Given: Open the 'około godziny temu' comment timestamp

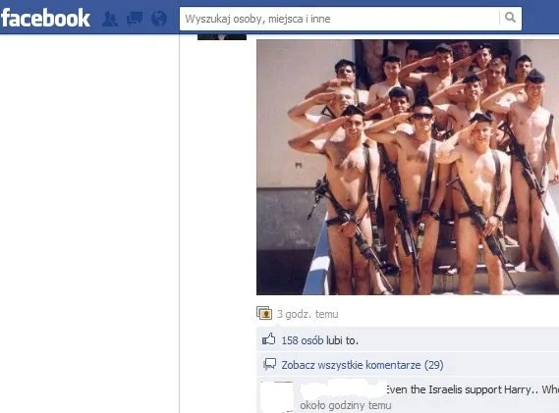Looking at the screenshot, I should tap(346, 405).
